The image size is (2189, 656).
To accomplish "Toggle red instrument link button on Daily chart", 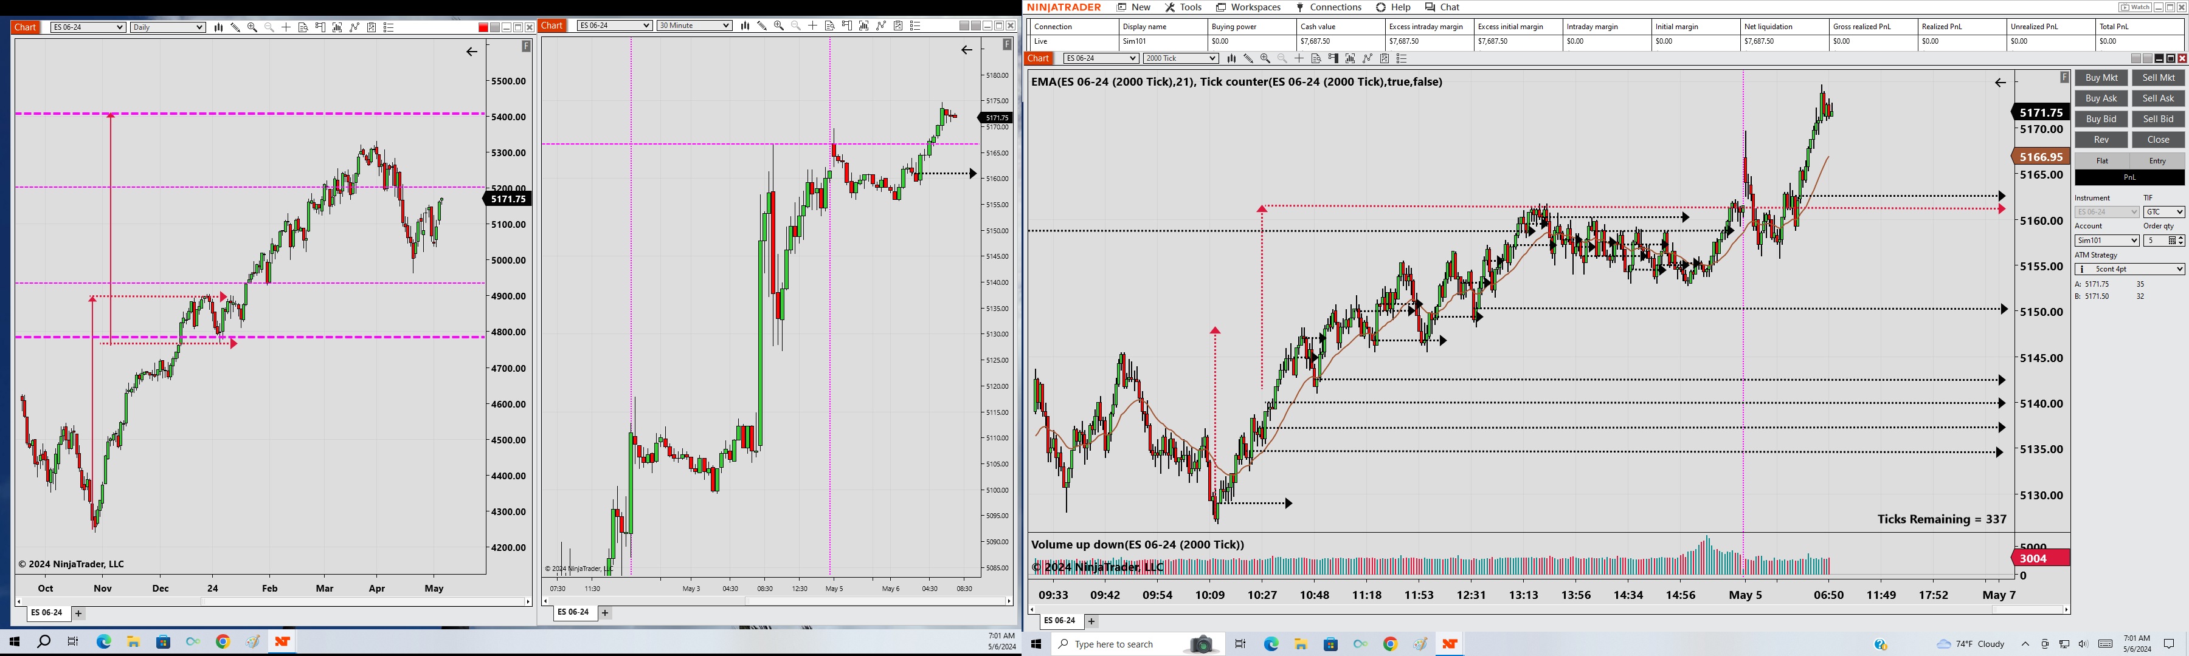I will pyautogui.click(x=483, y=27).
